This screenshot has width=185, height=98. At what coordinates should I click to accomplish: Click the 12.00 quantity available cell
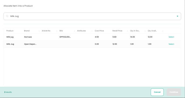click(150, 37)
